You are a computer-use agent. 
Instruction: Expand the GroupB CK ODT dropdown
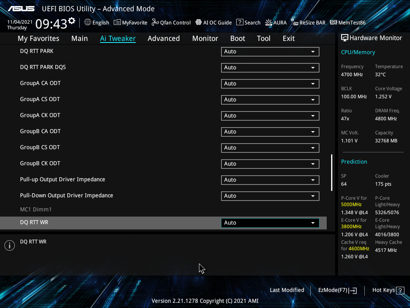point(270,164)
